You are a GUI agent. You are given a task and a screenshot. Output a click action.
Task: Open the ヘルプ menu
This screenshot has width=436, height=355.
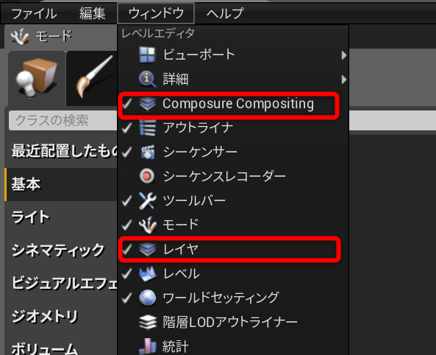(225, 13)
